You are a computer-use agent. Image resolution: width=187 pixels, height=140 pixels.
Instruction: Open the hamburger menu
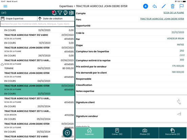tap(5, 6)
